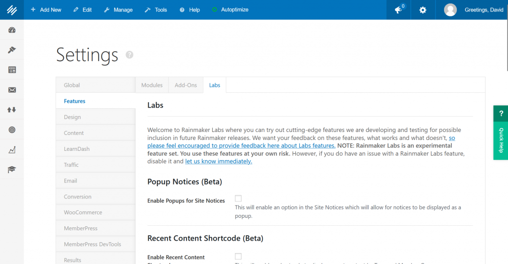Open the Help menu
Viewport: 508px width, 264px height.
190,10
